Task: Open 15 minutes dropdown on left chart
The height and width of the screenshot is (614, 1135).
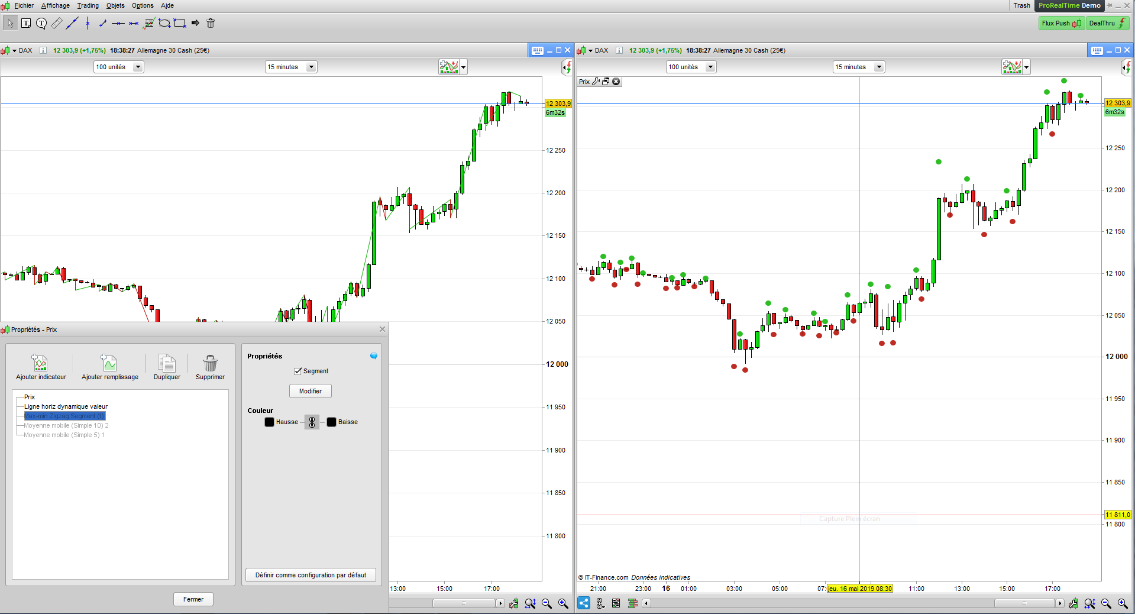Action: (x=291, y=67)
